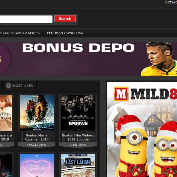Image resolution: width=177 pixels, height=177 pixels.
Task: Open the Mild8 Minions advertisement
Action: [142, 130]
